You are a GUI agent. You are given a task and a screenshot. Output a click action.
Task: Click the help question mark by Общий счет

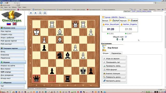126,37
